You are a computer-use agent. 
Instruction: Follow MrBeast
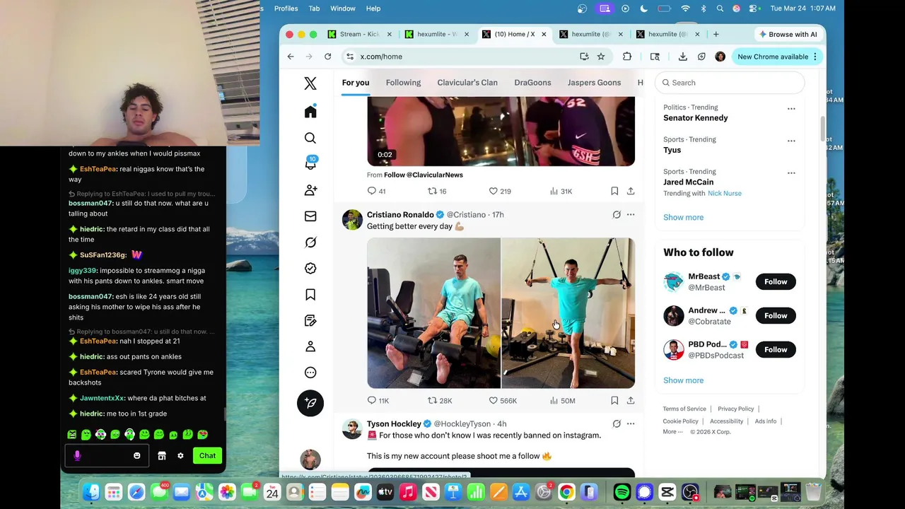tap(776, 281)
